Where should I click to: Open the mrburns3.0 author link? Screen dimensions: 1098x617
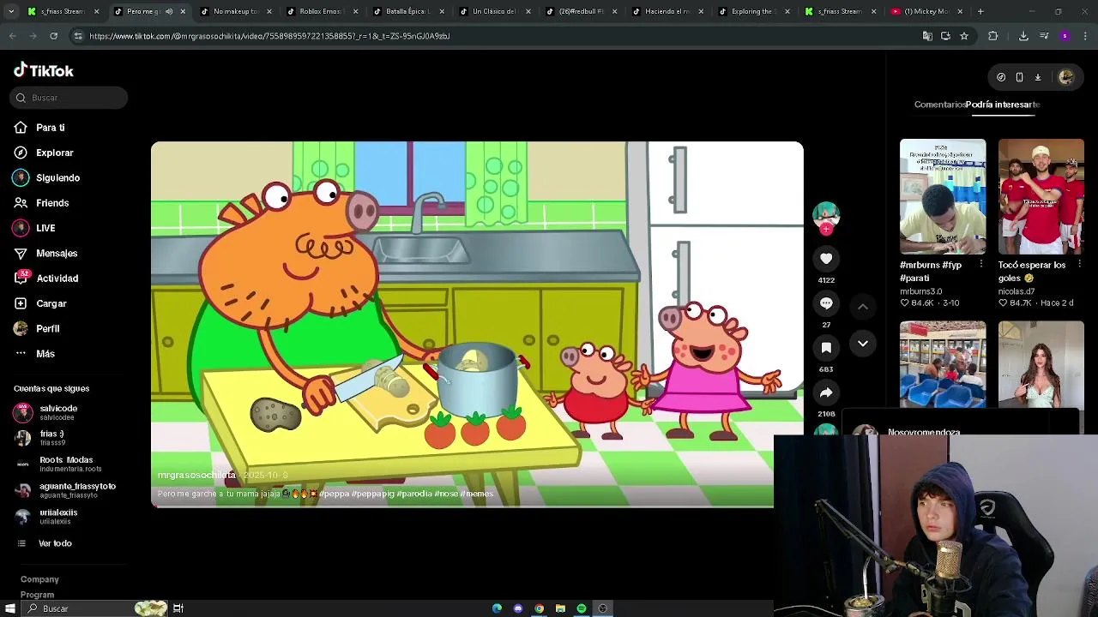click(x=921, y=291)
